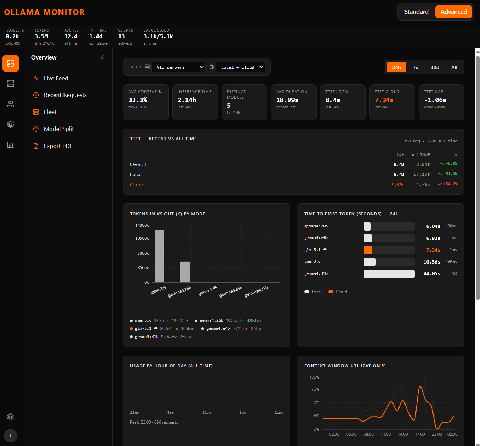The height and width of the screenshot is (446, 480).
Task: Select the 30d time range
Action: click(435, 67)
